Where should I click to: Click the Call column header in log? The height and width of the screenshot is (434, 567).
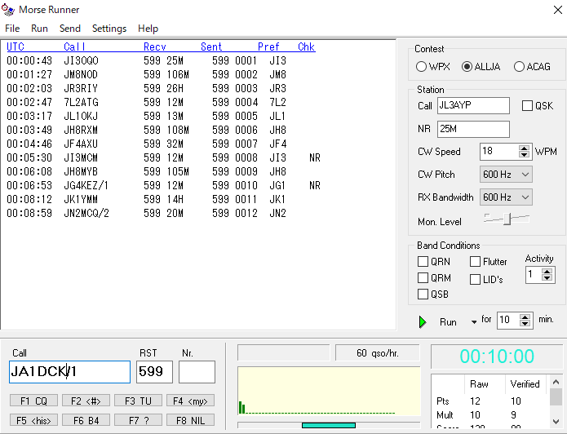74,47
